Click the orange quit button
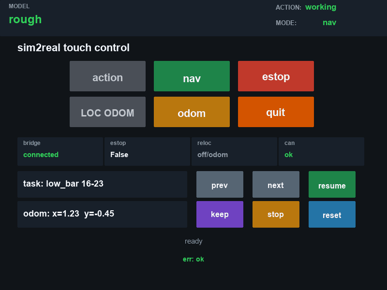The height and width of the screenshot is (290, 387). click(x=276, y=112)
